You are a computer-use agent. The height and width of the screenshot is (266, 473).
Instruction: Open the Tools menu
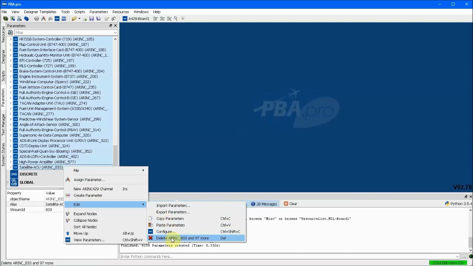[x=65, y=12]
